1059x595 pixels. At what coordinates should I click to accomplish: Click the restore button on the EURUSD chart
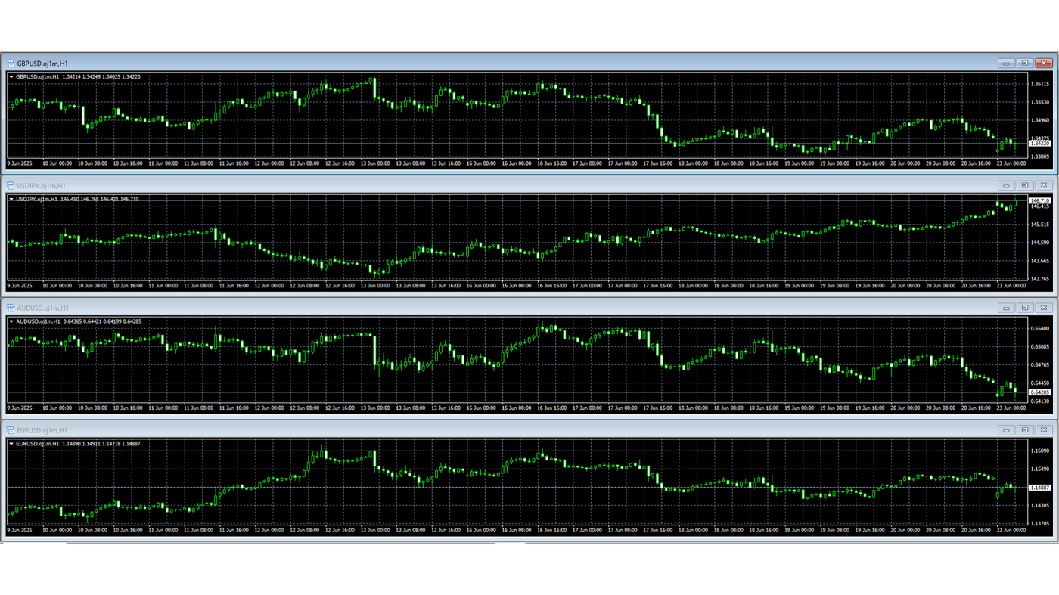click(x=1023, y=429)
